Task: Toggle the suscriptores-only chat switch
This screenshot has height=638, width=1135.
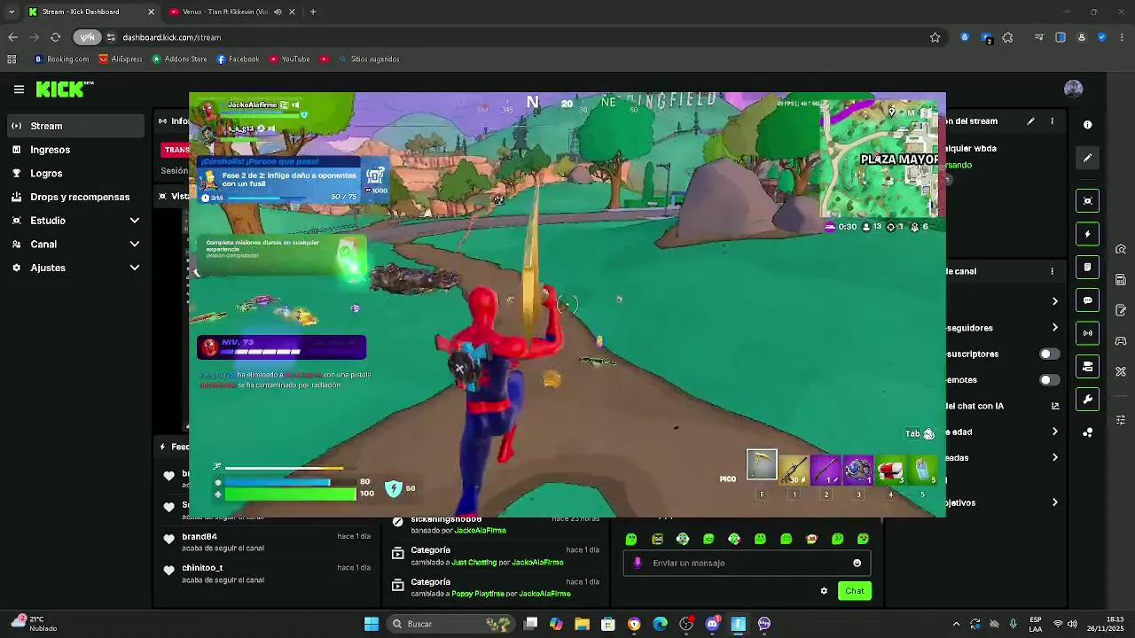Action: tap(1049, 354)
